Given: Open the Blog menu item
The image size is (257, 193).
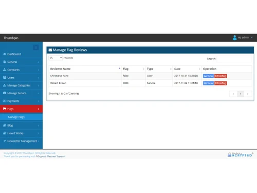Looking at the screenshot, I should point(21,126).
